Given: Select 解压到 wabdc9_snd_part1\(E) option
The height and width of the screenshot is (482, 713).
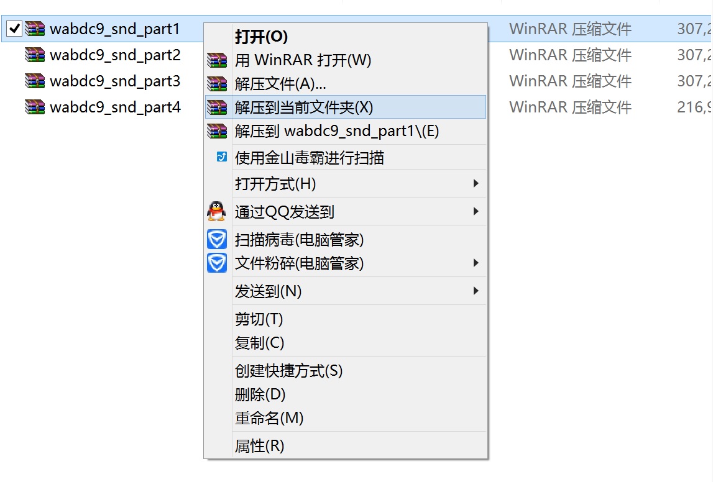Looking at the screenshot, I should pyautogui.click(x=337, y=131).
